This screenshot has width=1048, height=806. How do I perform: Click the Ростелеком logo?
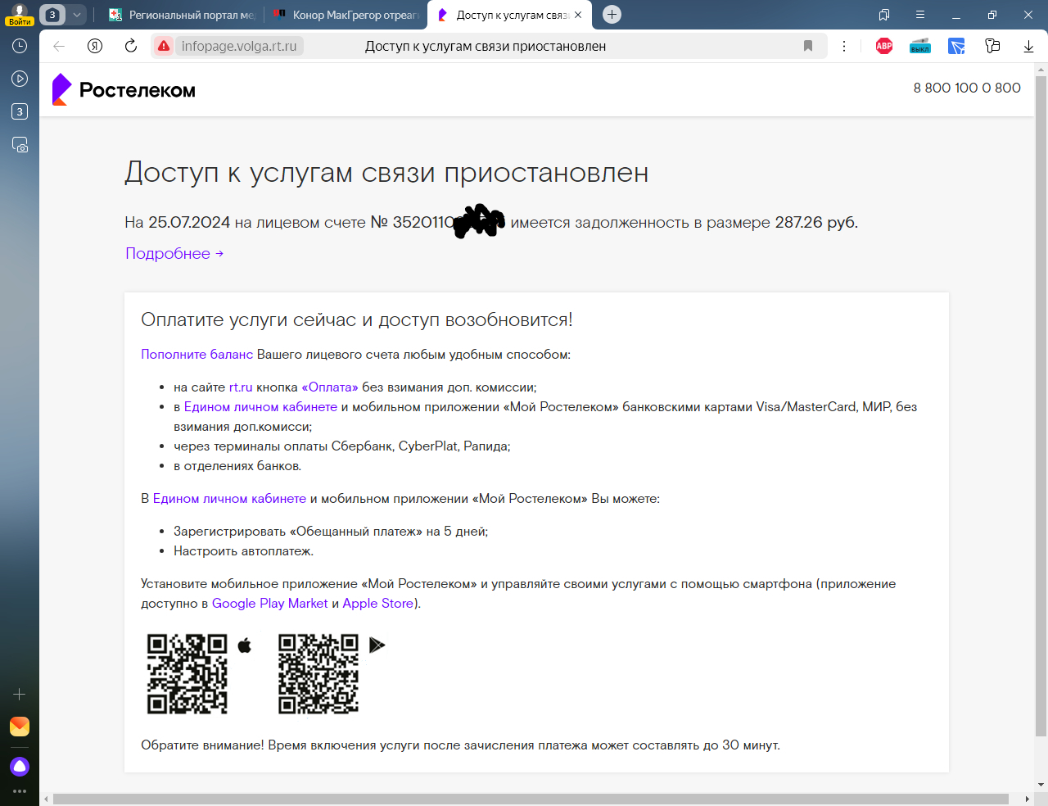pyautogui.click(x=124, y=90)
